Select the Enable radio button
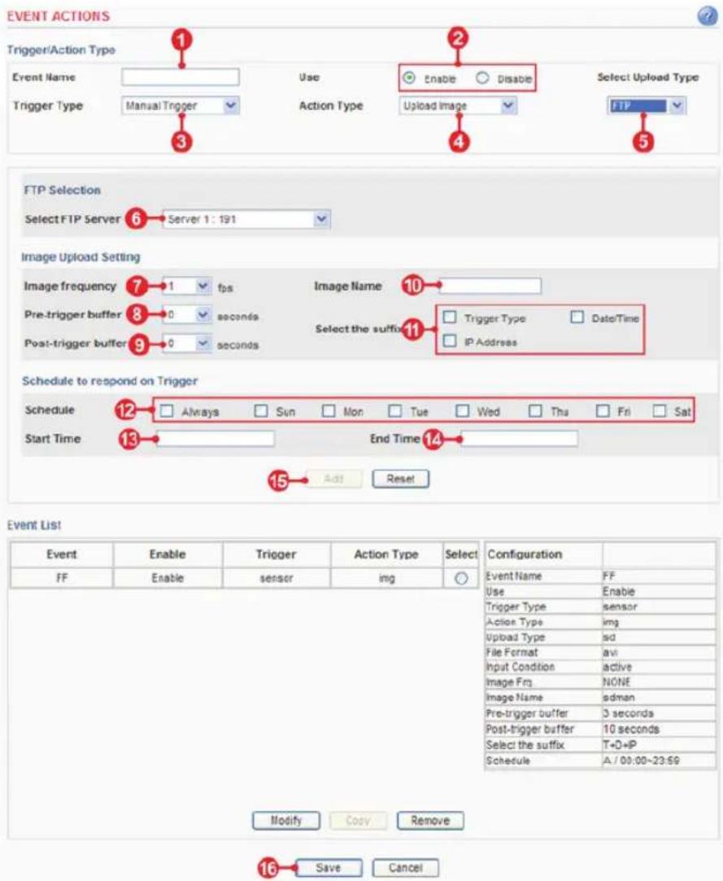Image resolution: width=723 pixels, height=881 pixels. click(409, 78)
